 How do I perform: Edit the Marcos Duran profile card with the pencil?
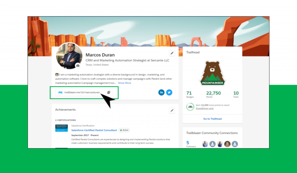click(172, 53)
